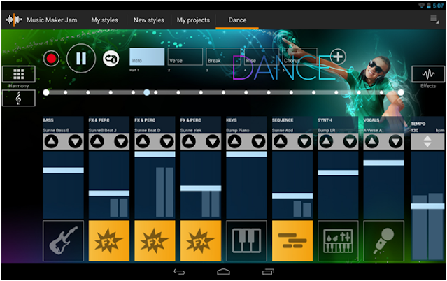Next loop for BASS Sunne Bass B
Image resolution: width=447 pixels, height=281 pixels.
(x=76, y=141)
